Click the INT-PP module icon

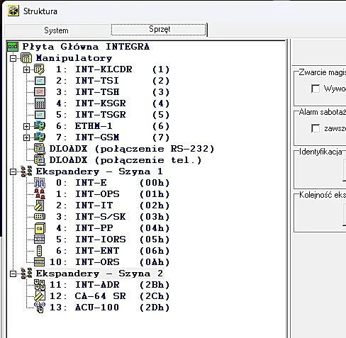[40, 228]
